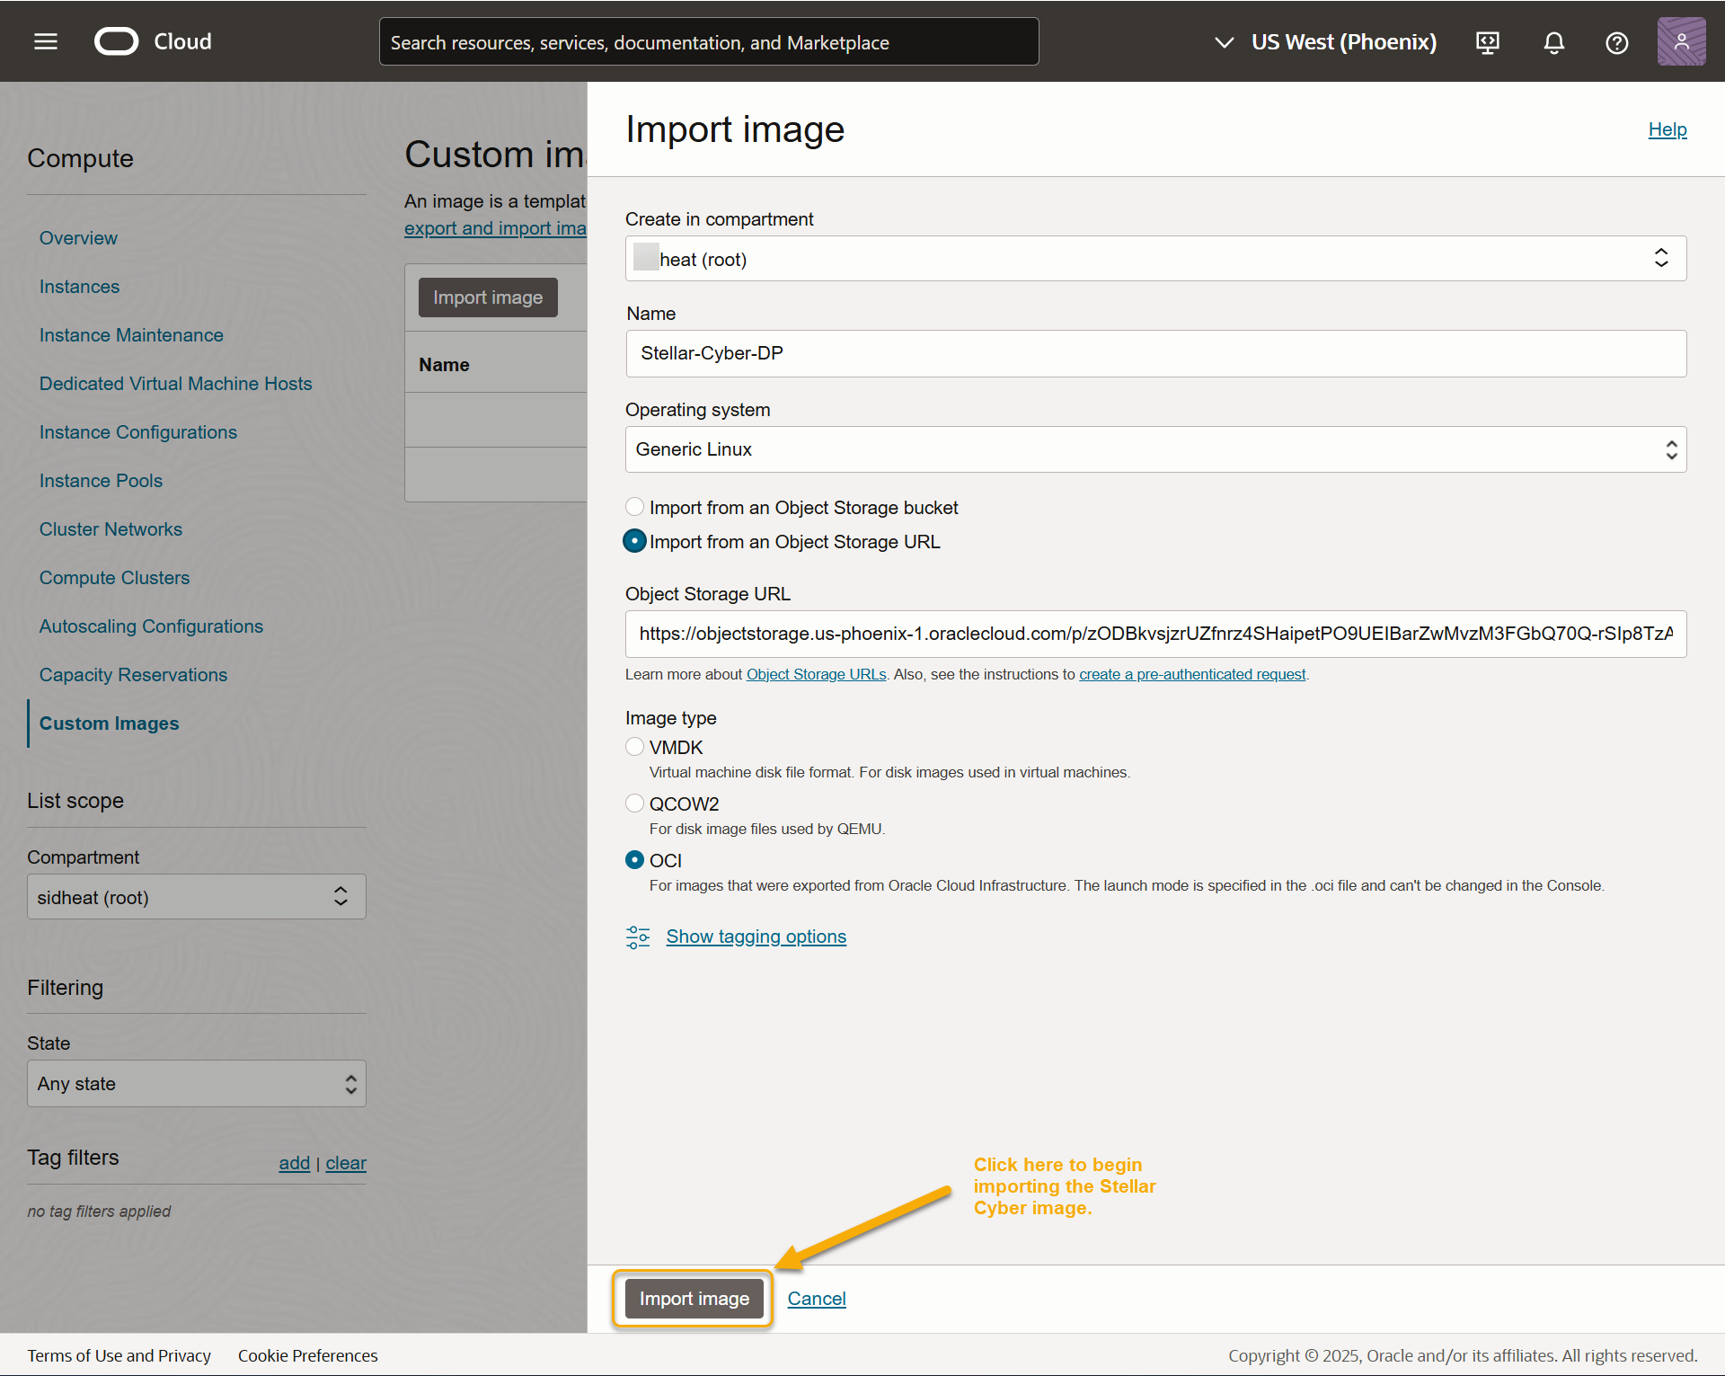The image size is (1725, 1376).
Task: Click the Cancel link
Action: point(816,1299)
